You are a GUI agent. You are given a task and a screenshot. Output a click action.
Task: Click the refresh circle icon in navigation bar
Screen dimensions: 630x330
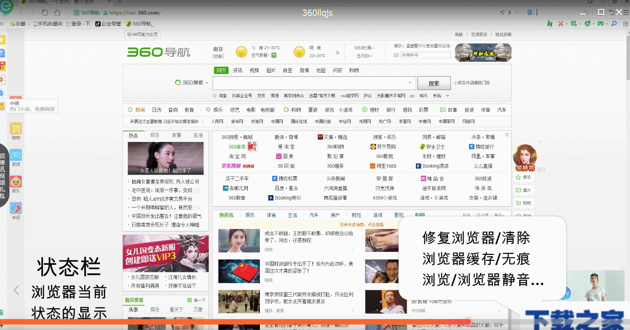(45, 12)
